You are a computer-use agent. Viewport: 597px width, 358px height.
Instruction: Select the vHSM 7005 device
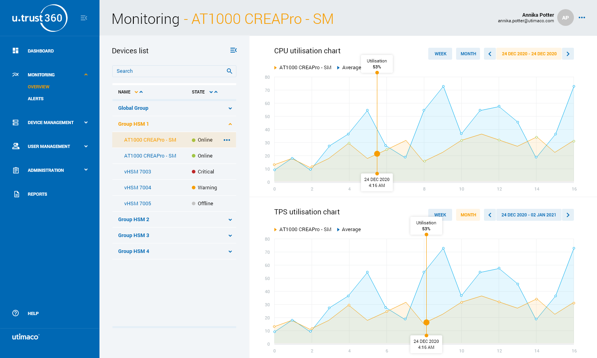(138, 204)
